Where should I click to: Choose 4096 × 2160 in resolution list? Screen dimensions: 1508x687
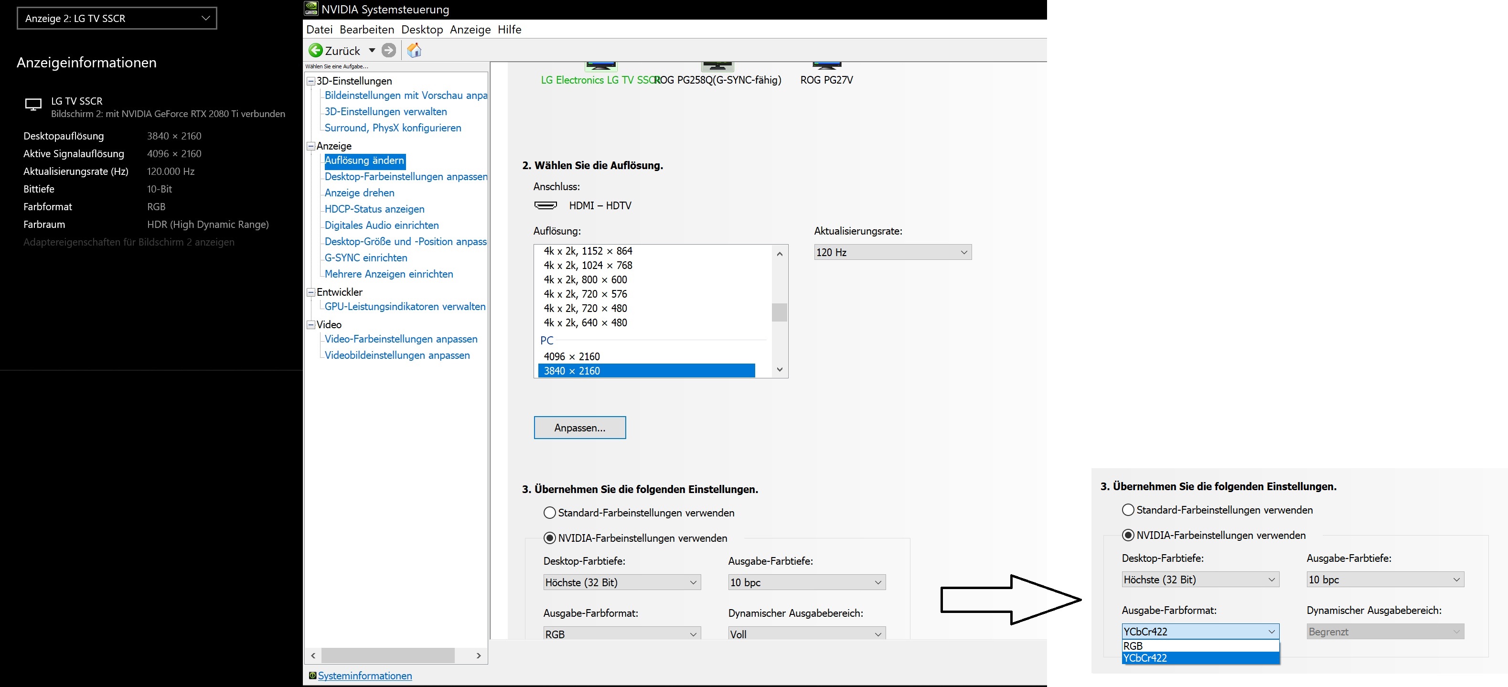tap(571, 356)
